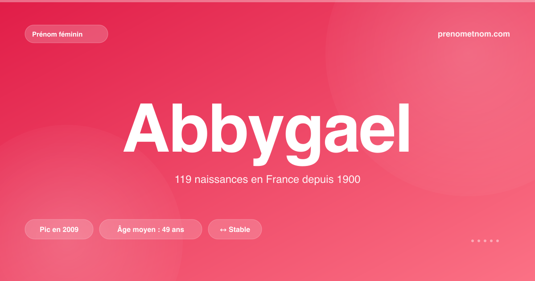This screenshot has height=281, width=535.
Task: Click the "Pic en 2009" badge
Action: (59, 229)
